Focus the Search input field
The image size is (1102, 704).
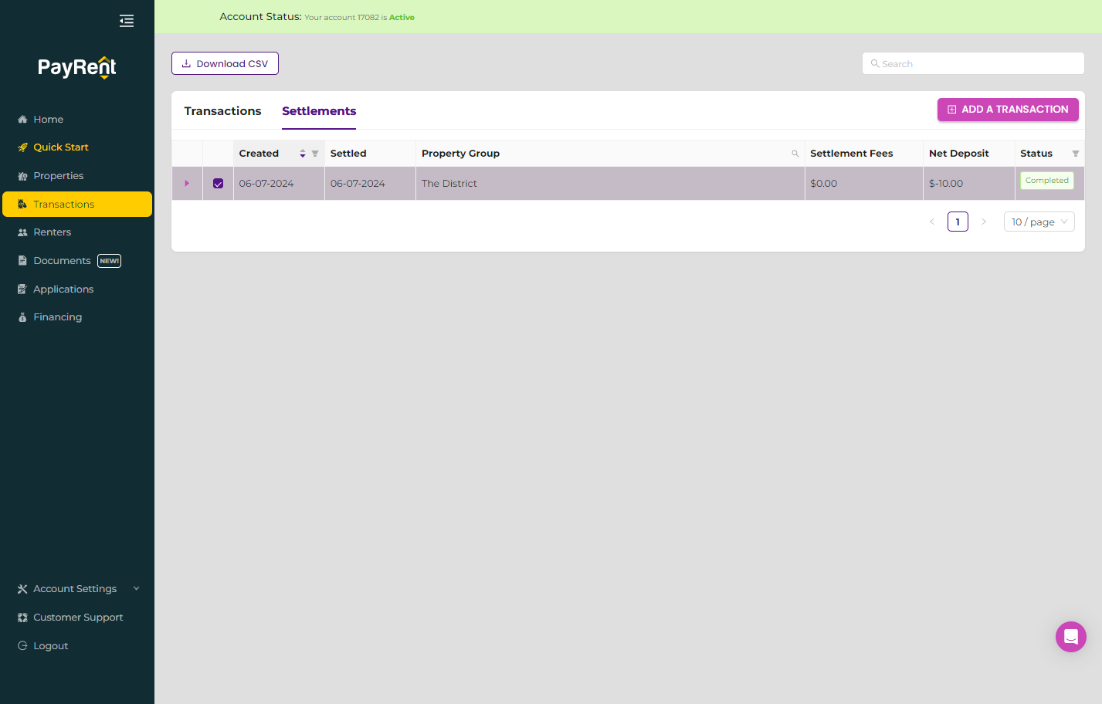[973, 63]
